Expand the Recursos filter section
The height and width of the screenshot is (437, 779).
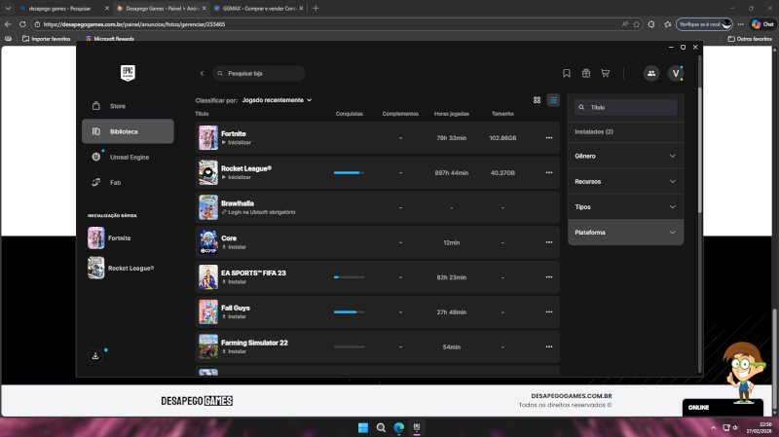pyautogui.click(x=625, y=181)
